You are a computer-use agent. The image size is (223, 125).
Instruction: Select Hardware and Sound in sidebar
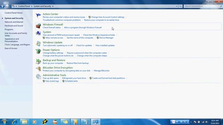click(x=14, y=26)
